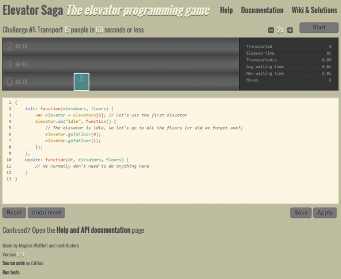Increase the game speed with plus icon
Viewport: 341px width, 279px height.
pyautogui.click(x=290, y=30)
